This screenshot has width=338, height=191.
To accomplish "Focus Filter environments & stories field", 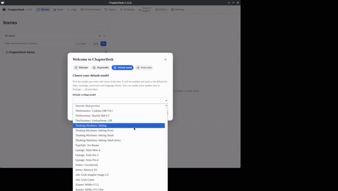I will click(38, 44).
